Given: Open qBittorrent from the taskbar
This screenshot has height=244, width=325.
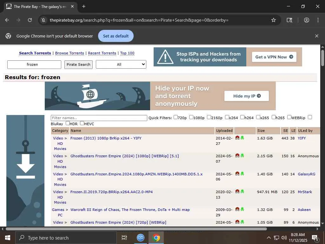Looking at the screenshot, I should [140, 238].
